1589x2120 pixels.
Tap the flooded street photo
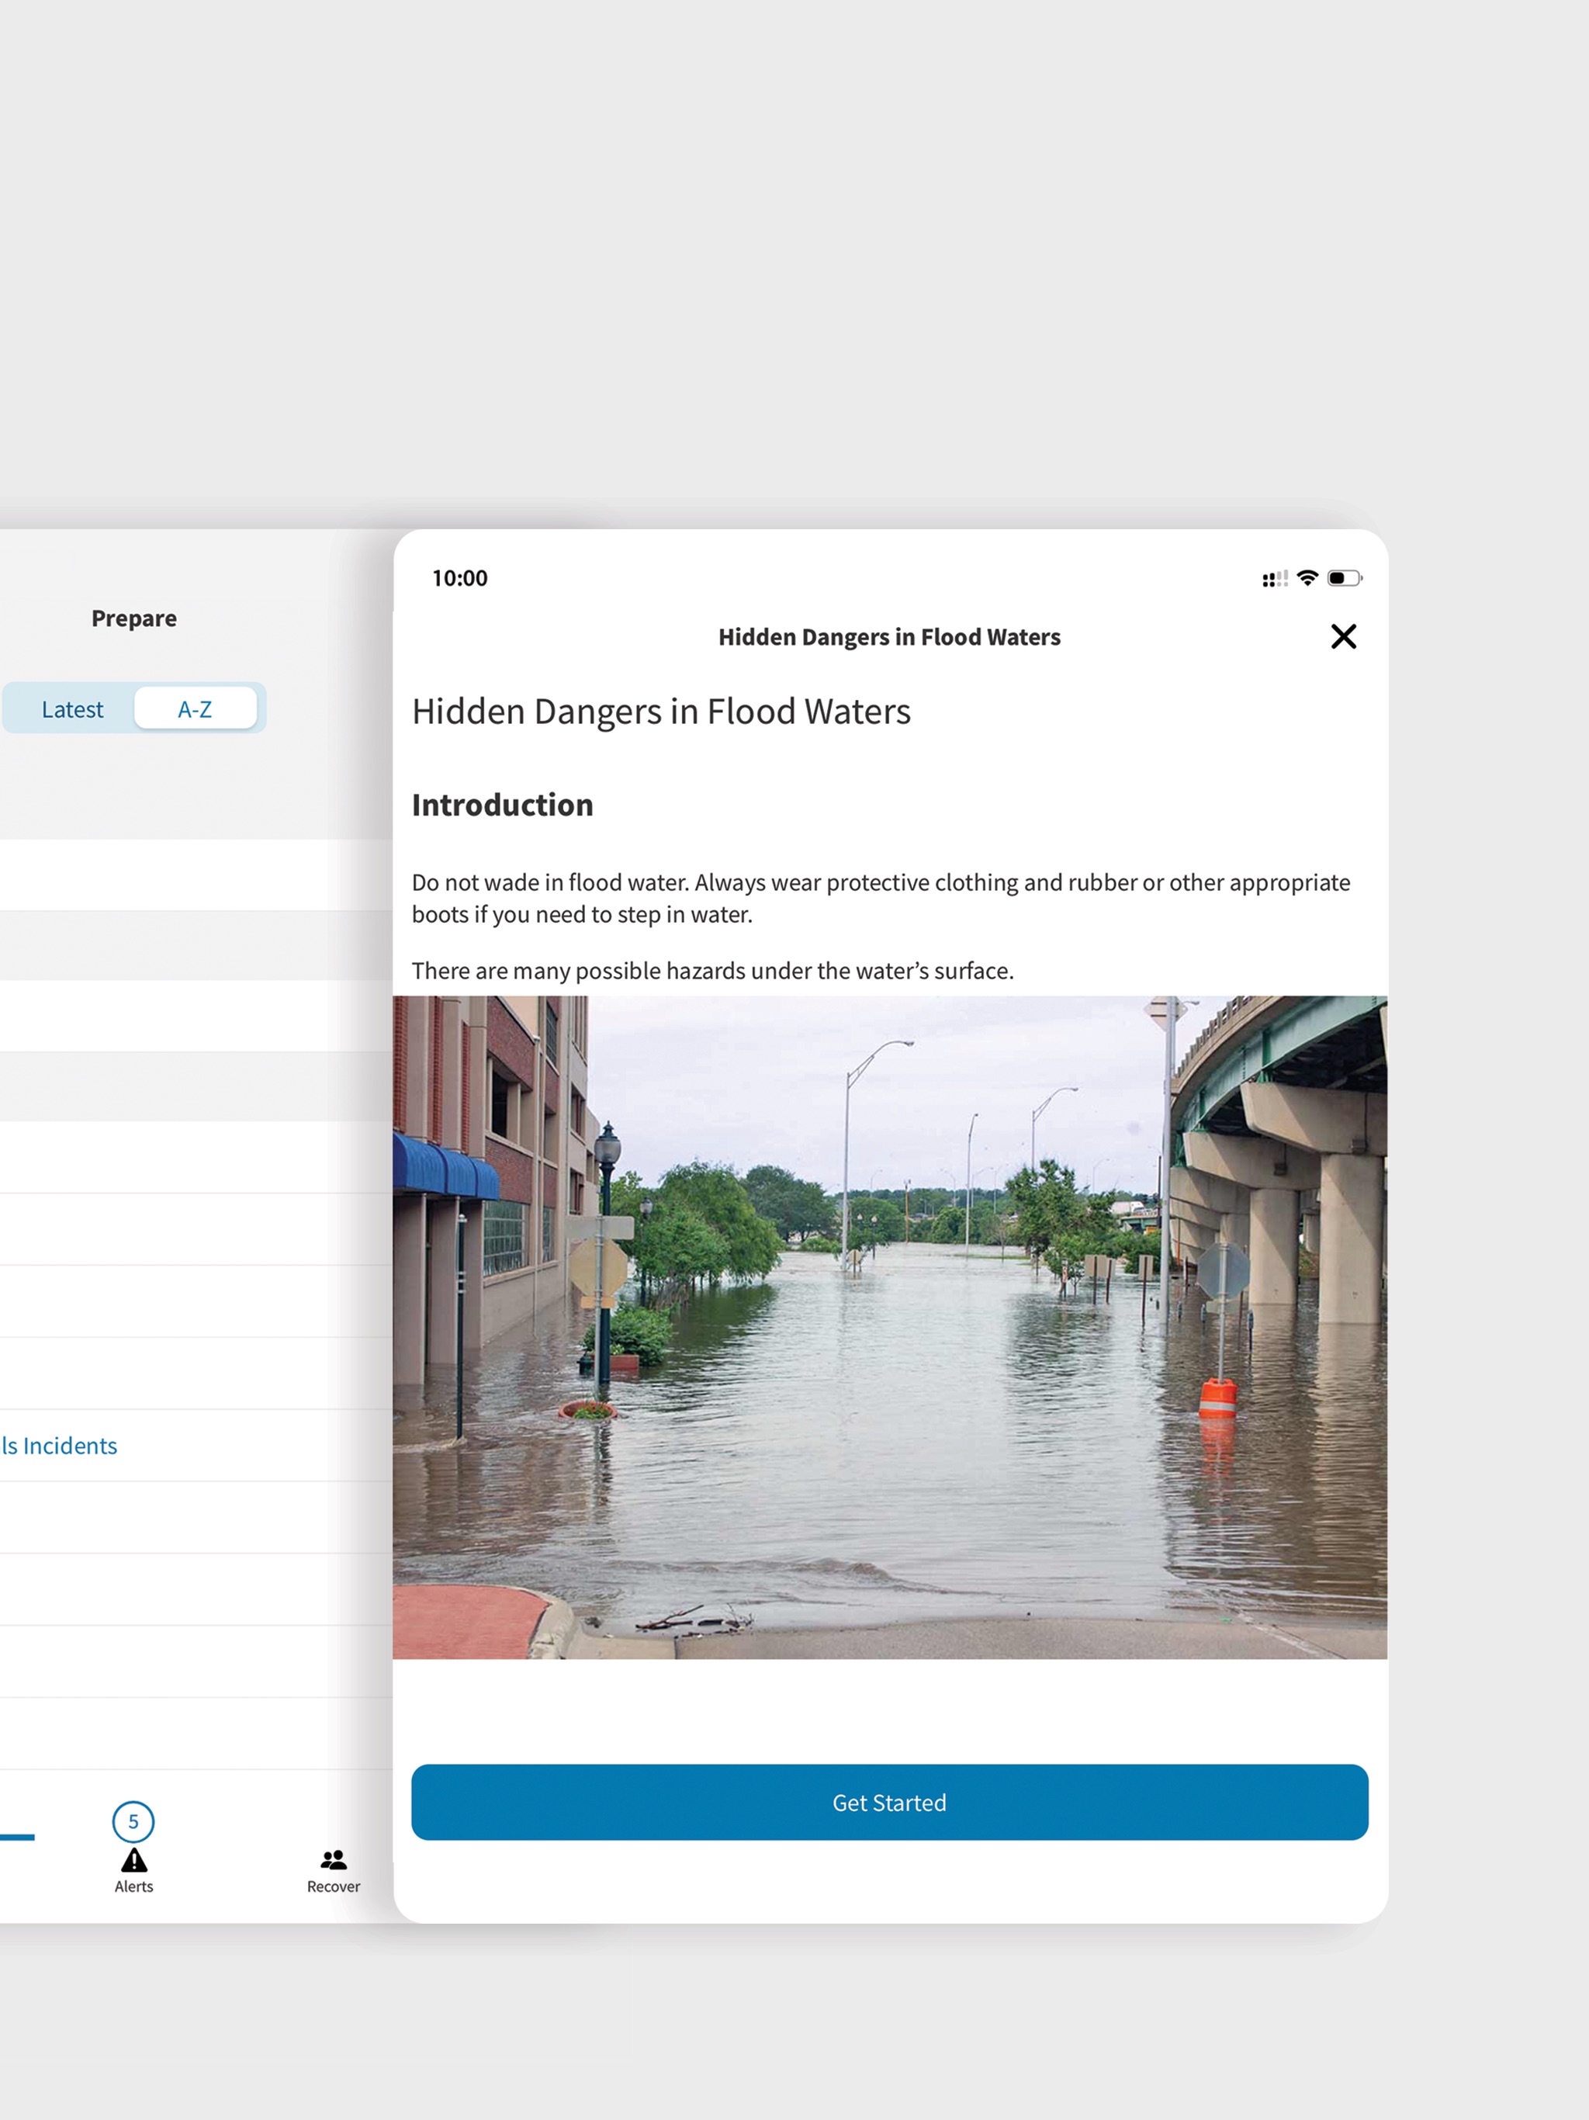[889, 1326]
